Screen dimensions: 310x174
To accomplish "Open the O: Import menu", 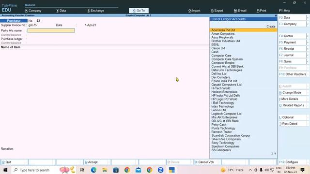I will pos(194,11).
